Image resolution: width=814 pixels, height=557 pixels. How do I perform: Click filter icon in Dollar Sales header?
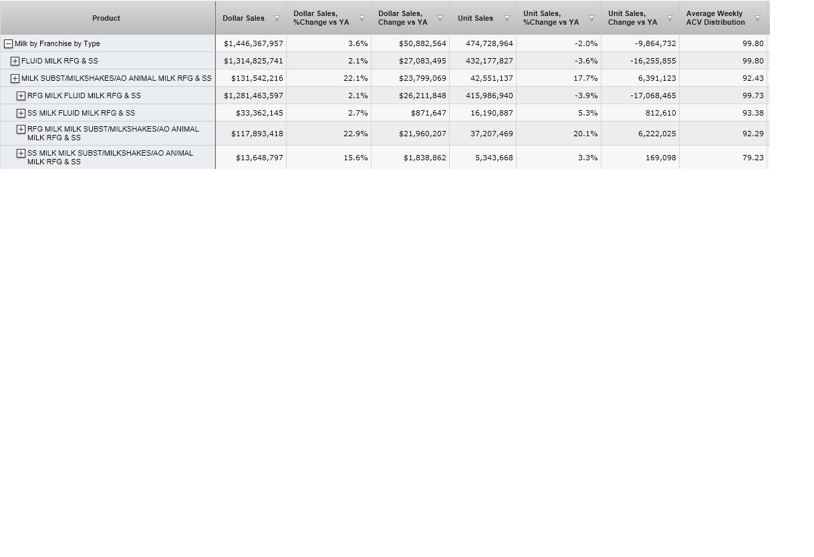(x=277, y=18)
